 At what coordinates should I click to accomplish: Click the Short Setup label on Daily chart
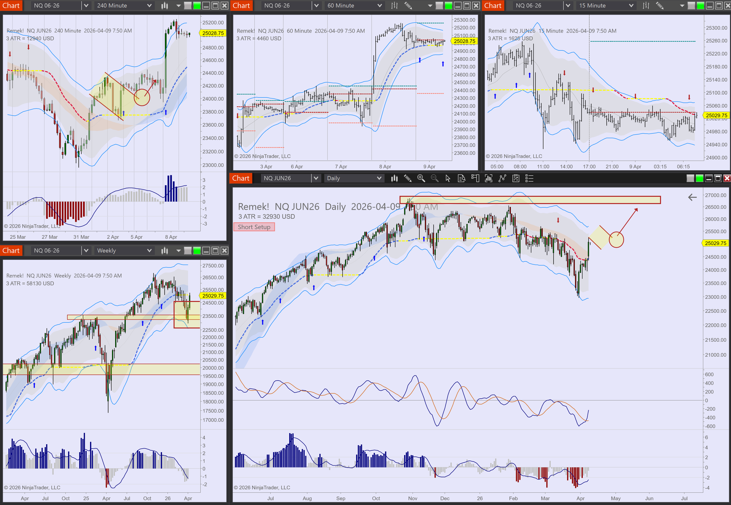click(x=254, y=227)
